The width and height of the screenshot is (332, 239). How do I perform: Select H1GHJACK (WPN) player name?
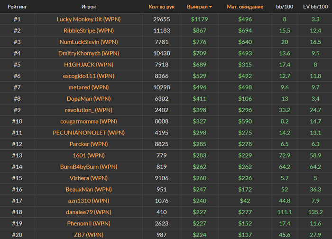(x=89, y=65)
